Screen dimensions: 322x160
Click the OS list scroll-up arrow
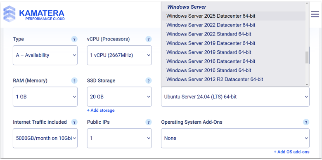[x=307, y=3]
